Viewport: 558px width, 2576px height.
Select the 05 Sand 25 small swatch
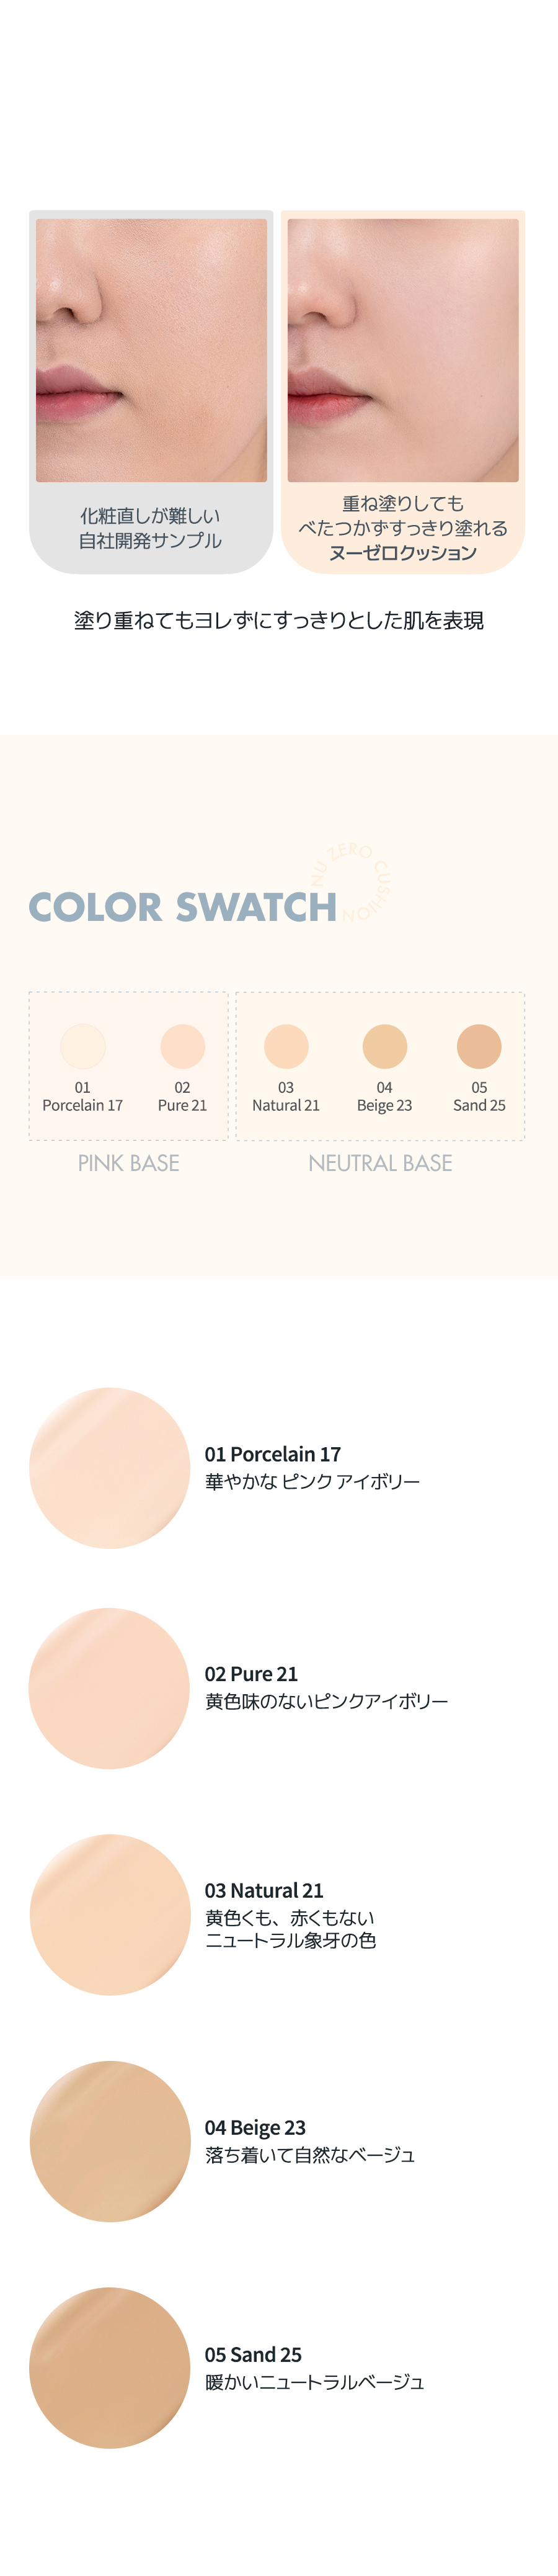coord(479,1046)
